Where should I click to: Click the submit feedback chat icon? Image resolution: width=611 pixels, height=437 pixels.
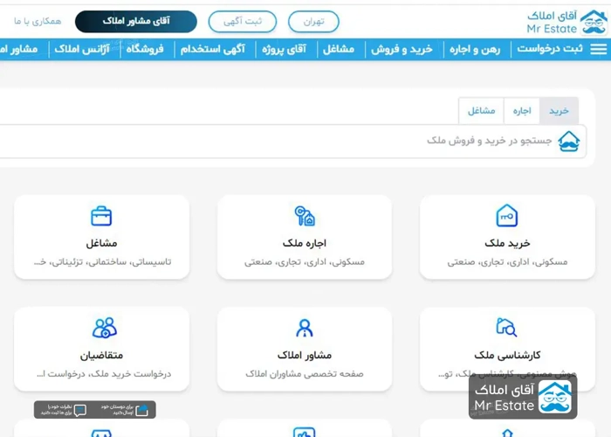tap(80, 410)
